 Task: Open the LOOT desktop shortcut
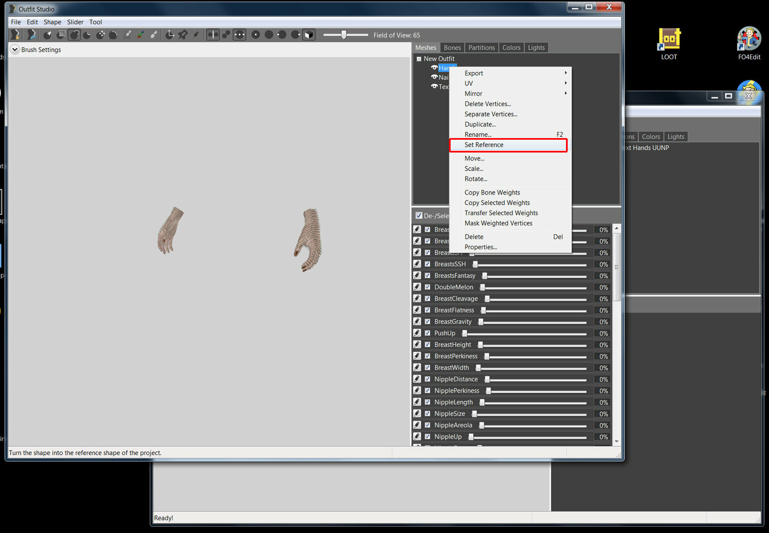pyautogui.click(x=669, y=44)
